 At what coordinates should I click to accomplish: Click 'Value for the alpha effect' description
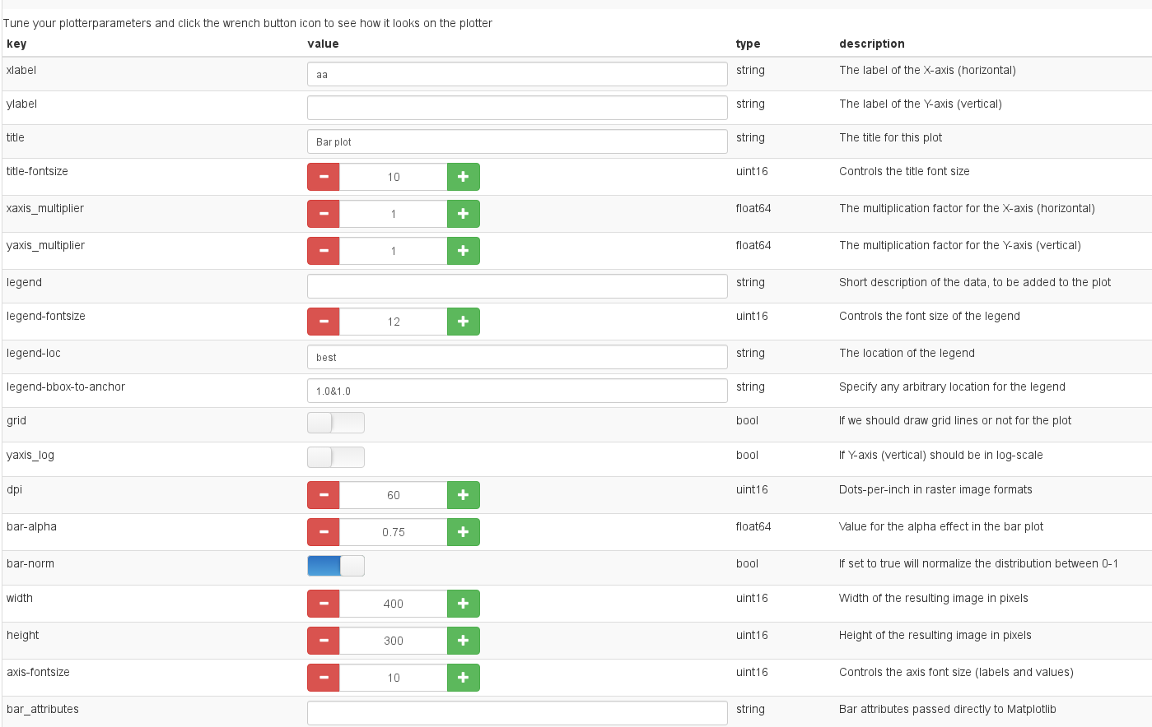[941, 526]
